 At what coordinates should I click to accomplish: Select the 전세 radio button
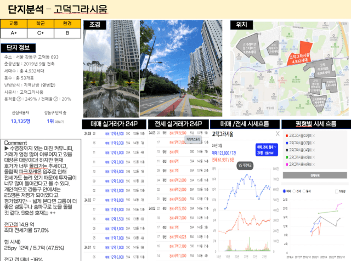295,191
